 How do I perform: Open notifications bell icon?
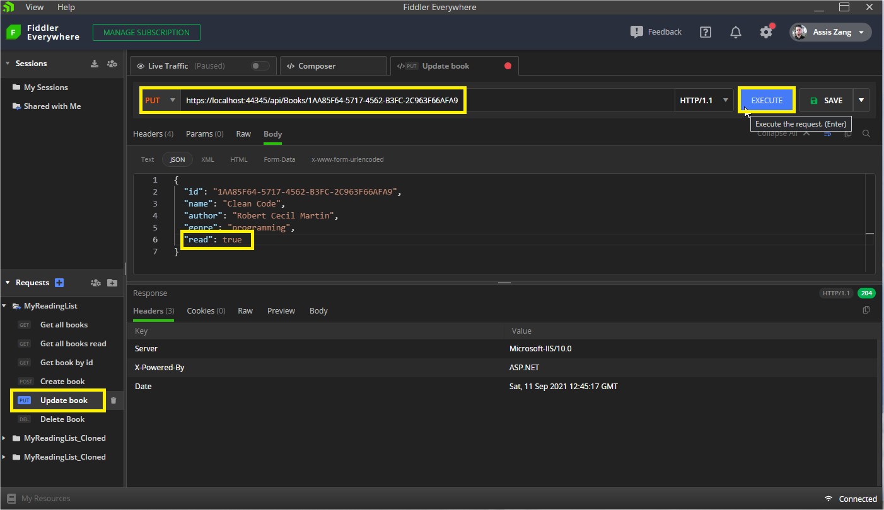(x=735, y=32)
